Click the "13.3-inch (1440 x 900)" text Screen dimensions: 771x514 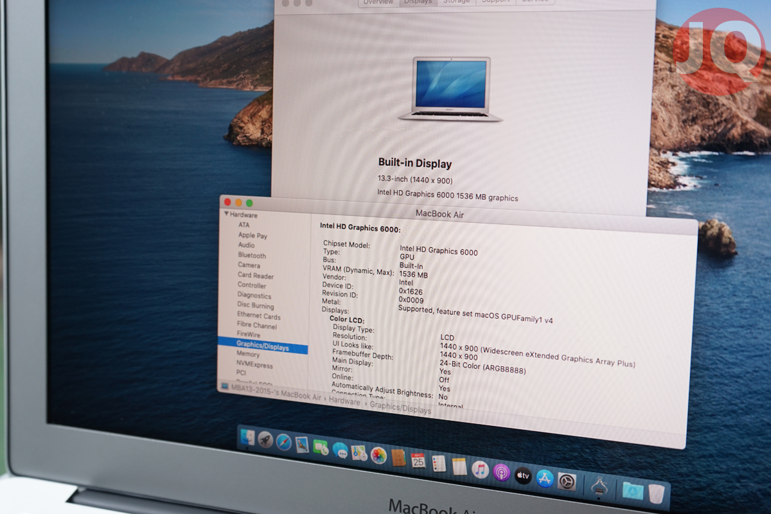[415, 180]
